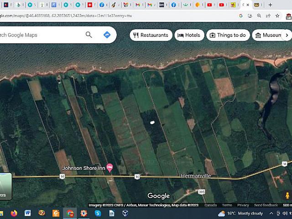292x219 pixels.
Task: Open Skype from the taskbar
Action: (x=98, y=213)
